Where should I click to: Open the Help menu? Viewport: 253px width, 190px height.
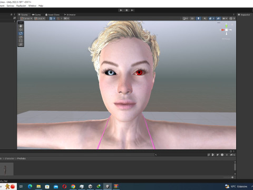coord(41,6)
